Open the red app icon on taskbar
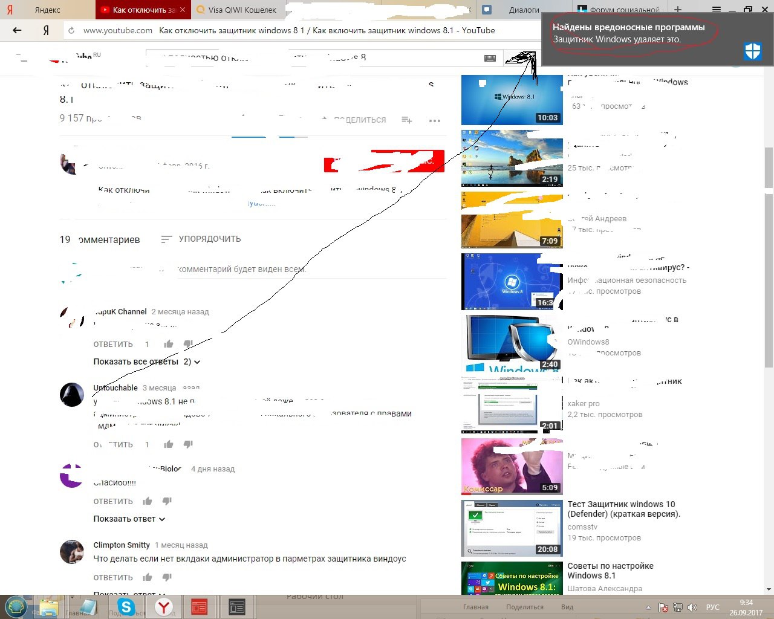 click(x=200, y=607)
